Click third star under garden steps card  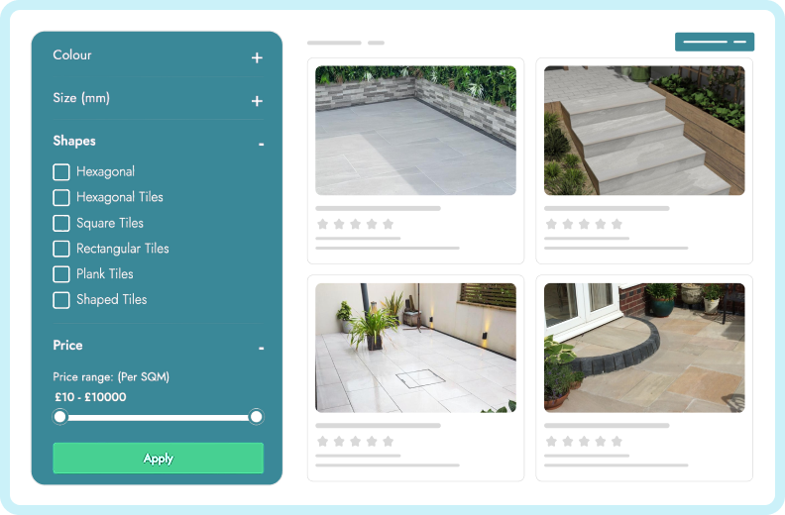click(x=584, y=224)
